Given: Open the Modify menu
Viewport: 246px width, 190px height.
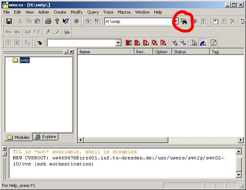Looking at the screenshot, I should (77, 12).
